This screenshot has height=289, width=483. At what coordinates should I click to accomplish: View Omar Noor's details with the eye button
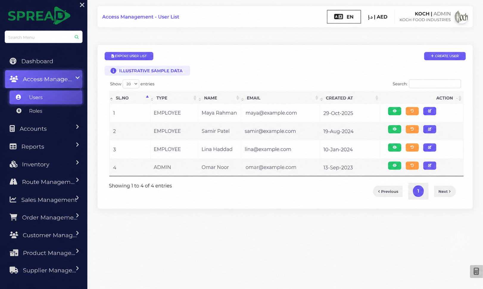pyautogui.click(x=394, y=166)
